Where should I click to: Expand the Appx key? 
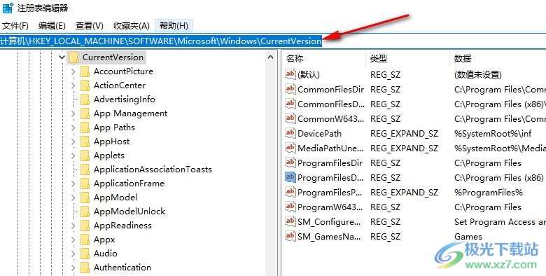click(73, 240)
